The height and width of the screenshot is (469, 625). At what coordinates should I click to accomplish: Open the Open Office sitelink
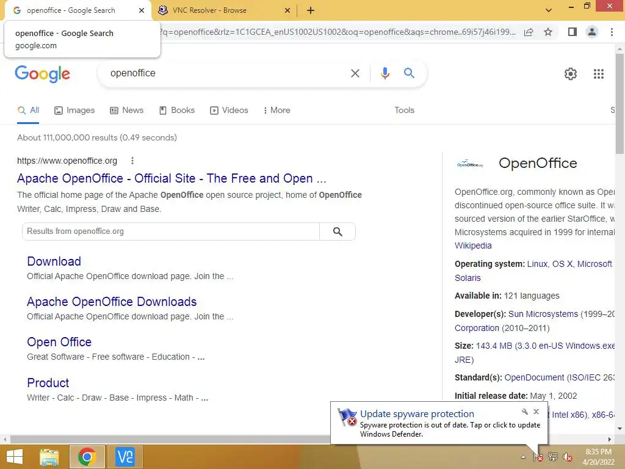pyautogui.click(x=59, y=342)
